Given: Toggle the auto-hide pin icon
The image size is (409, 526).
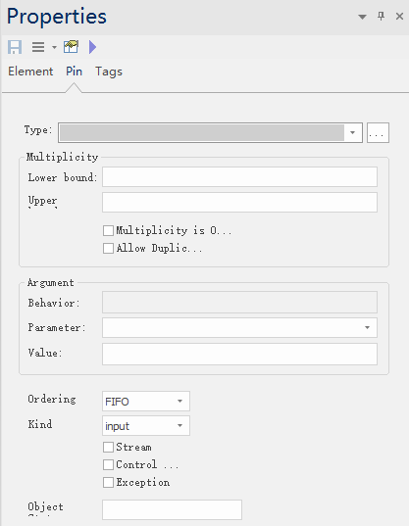Looking at the screenshot, I should pyautogui.click(x=381, y=16).
